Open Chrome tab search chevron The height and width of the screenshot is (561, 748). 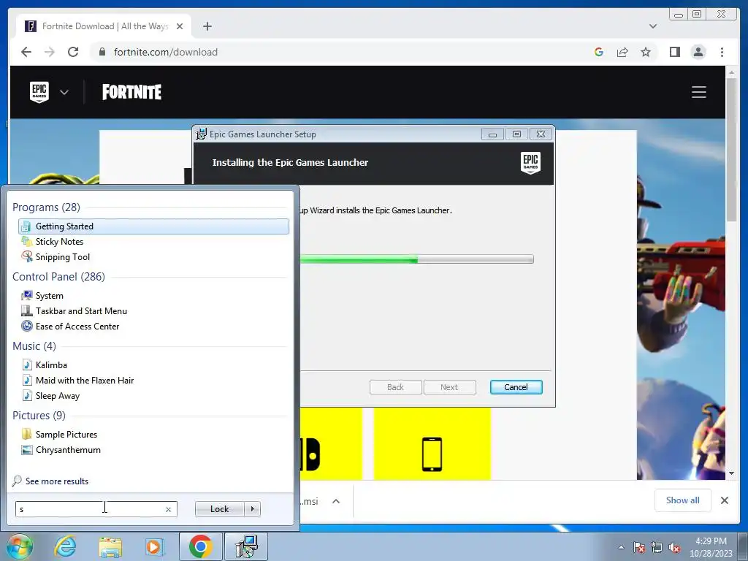pyautogui.click(x=653, y=26)
